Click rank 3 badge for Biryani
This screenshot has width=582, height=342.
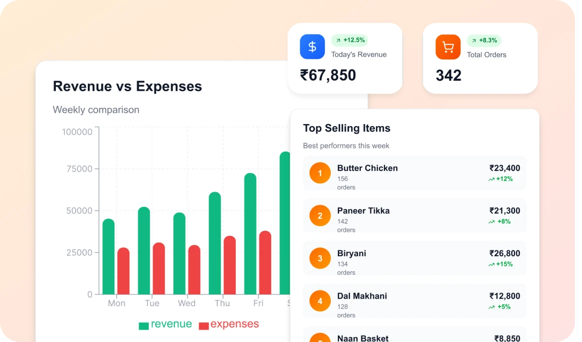(x=320, y=258)
